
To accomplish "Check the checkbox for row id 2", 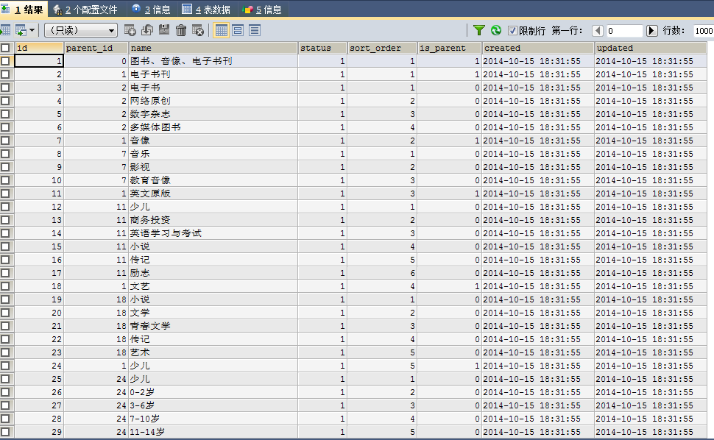I will (5, 74).
